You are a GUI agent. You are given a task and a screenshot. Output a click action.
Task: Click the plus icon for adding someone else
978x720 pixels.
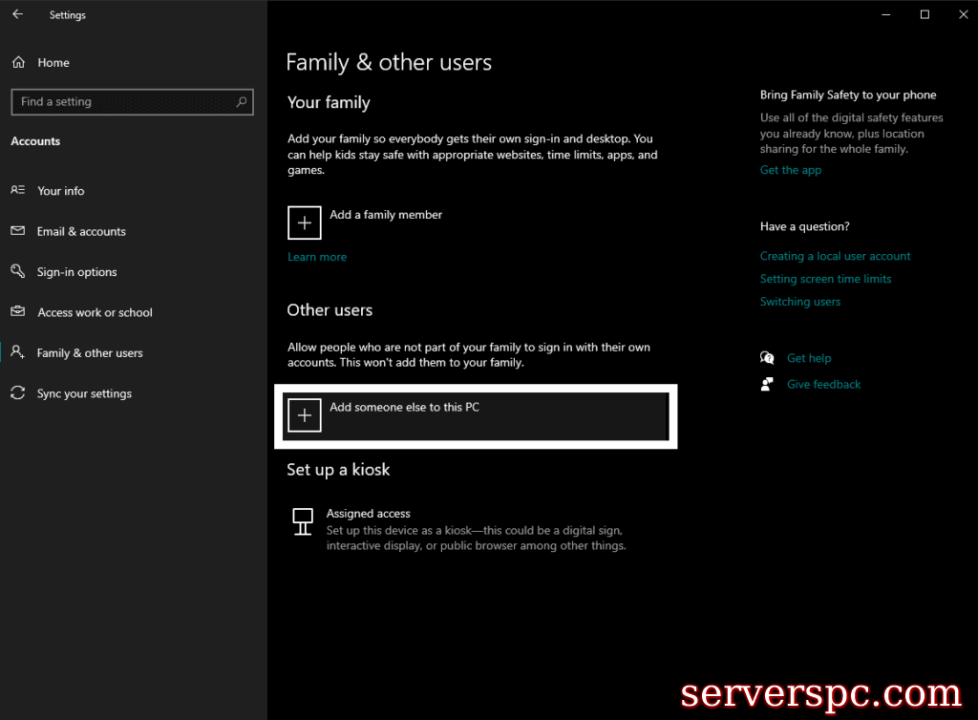[x=305, y=415]
